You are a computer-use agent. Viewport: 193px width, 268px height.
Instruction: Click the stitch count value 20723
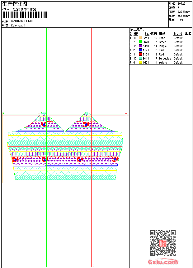coord(181,4)
